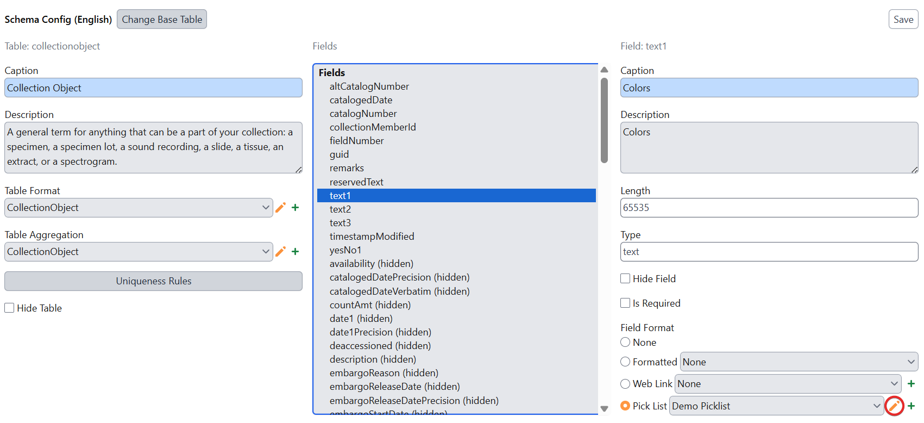Viewport: 924px width, 423px height.
Task: Choose the timestampModified field item
Action: (372, 237)
